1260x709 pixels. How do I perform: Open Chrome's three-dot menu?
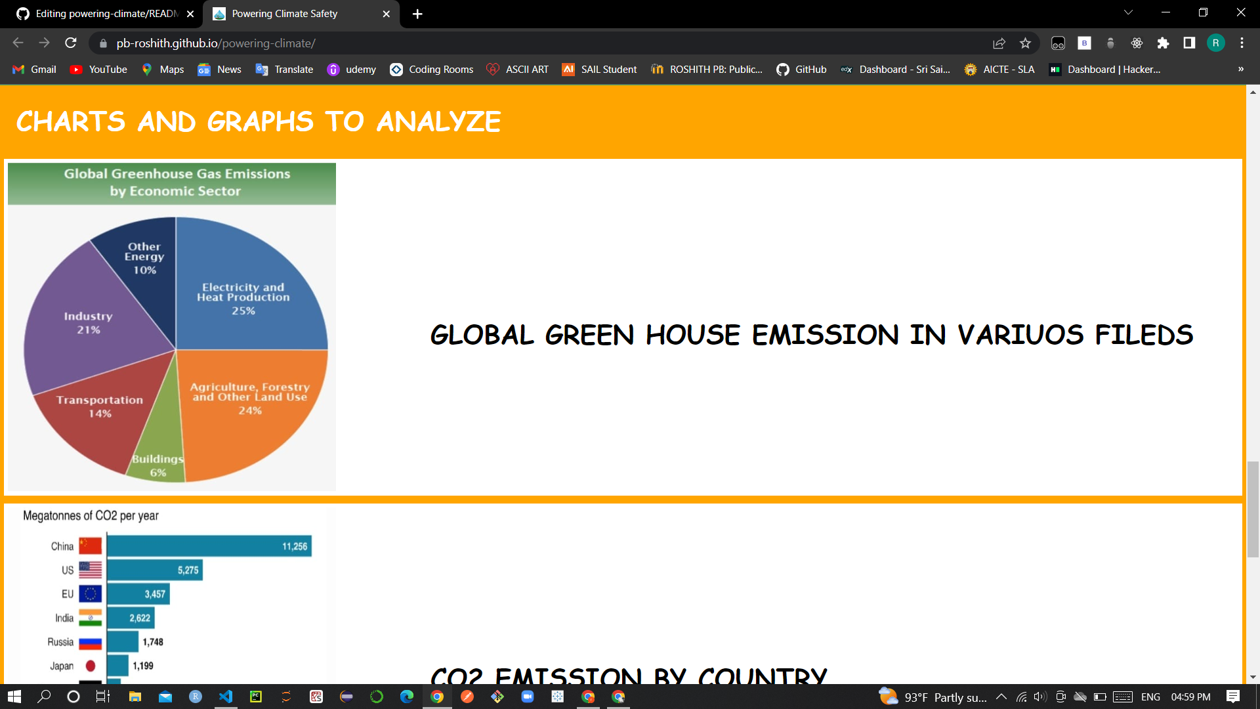click(1242, 43)
